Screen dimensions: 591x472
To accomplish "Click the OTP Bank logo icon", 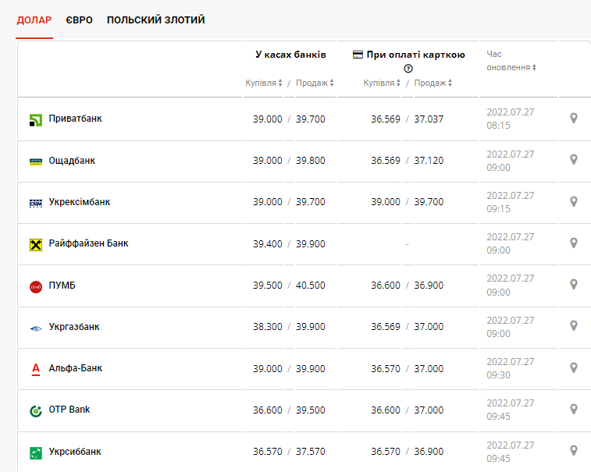I will tap(36, 410).
